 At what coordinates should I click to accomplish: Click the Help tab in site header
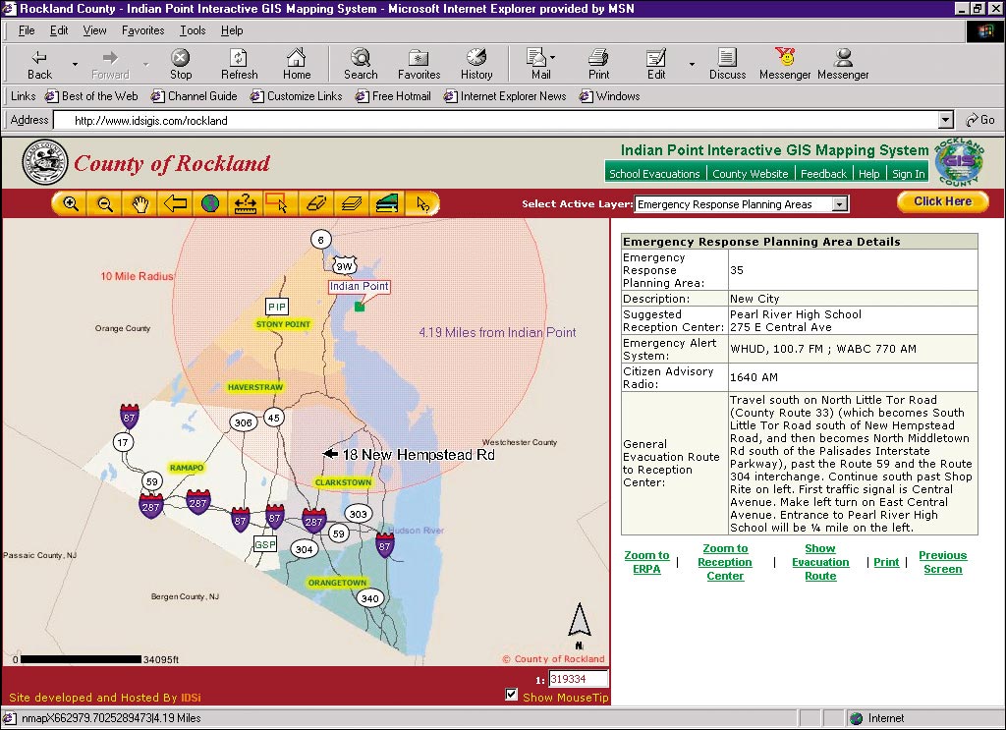(868, 173)
